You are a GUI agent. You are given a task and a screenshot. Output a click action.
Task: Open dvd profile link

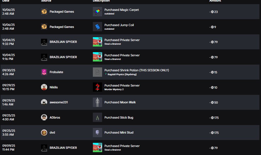coord(52,133)
